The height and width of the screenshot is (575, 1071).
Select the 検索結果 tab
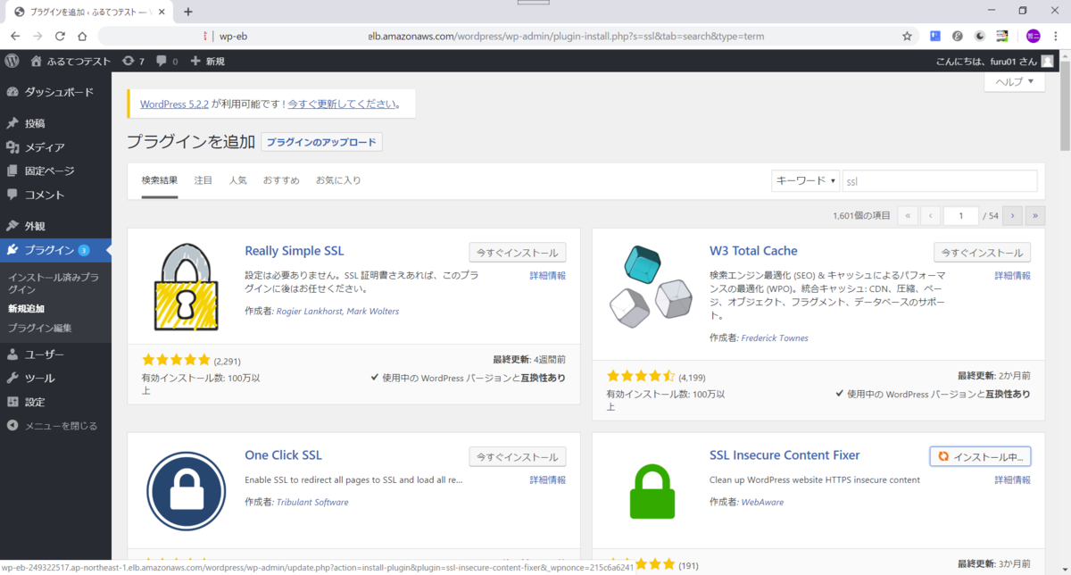click(x=160, y=180)
